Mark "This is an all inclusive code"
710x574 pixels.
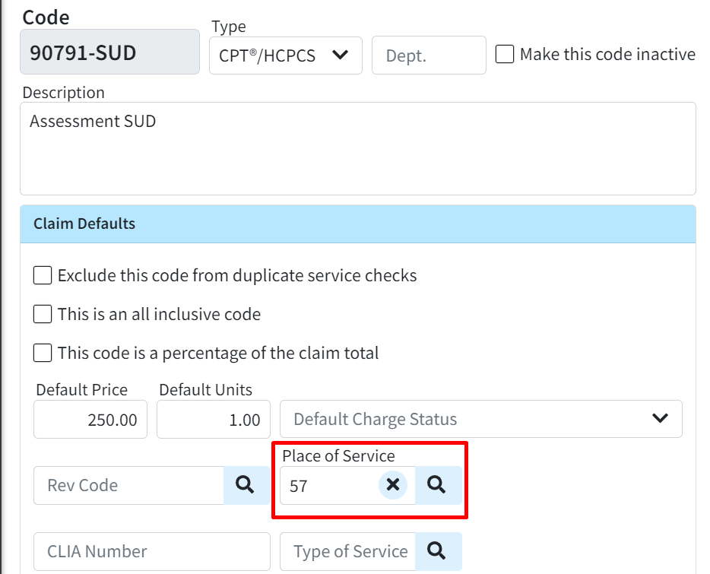point(42,314)
